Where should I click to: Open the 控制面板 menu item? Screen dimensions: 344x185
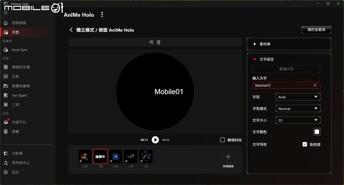coord(19,23)
